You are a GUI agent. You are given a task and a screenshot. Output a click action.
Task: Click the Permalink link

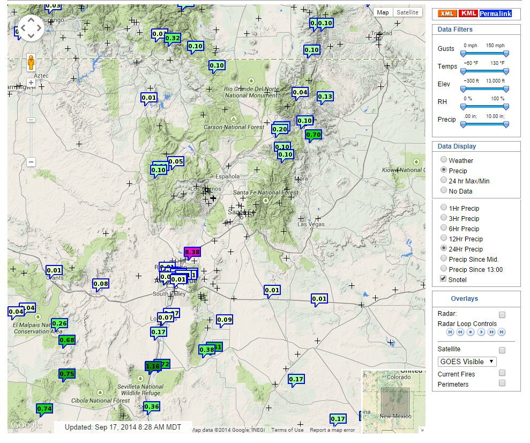[495, 13]
